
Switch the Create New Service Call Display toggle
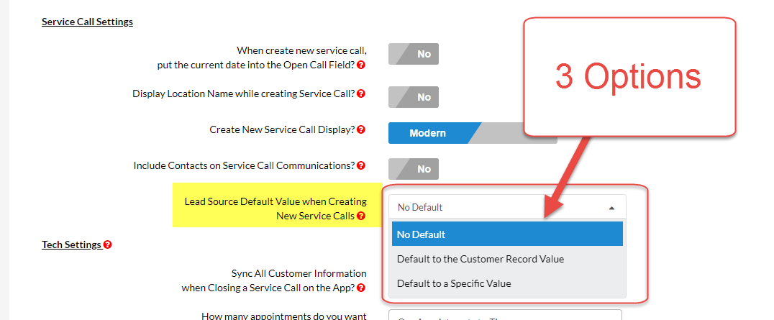[x=472, y=133]
